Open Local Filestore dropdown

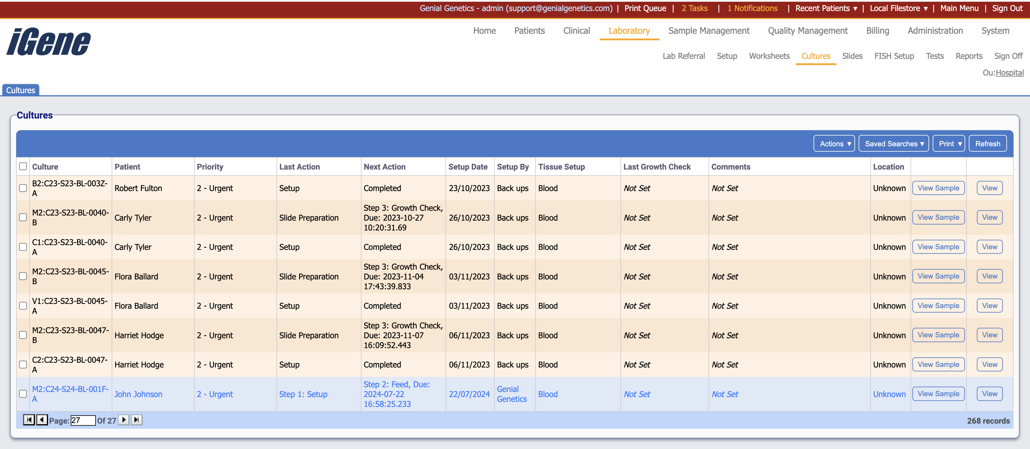pyautogui.click(x=898, y=8)
